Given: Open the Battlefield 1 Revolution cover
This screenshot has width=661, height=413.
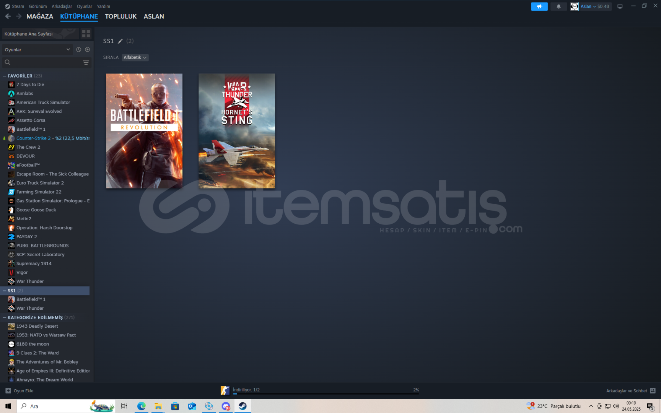Looking at the screenshot, I should [144, 131].
